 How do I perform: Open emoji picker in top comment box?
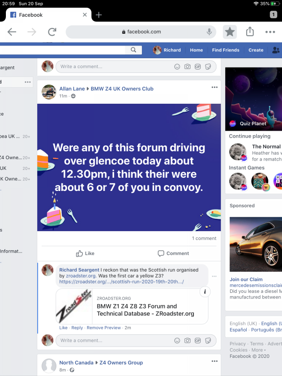pyautogui.click(x=177, y=67)
